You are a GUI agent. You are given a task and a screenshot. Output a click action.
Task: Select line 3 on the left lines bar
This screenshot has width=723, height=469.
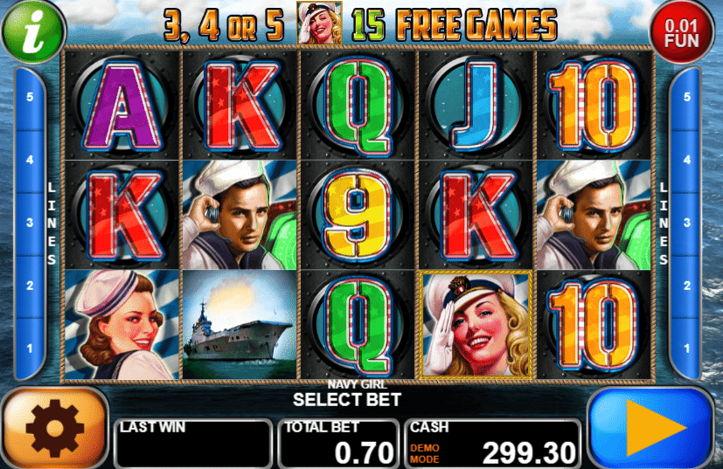click(x=30, y=223)
